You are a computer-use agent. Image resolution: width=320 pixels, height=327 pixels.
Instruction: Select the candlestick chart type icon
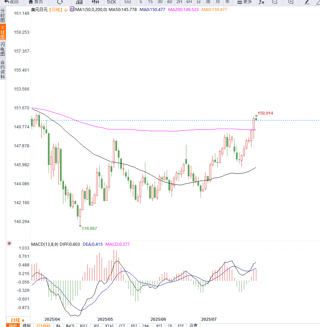[x=95, y=2]
